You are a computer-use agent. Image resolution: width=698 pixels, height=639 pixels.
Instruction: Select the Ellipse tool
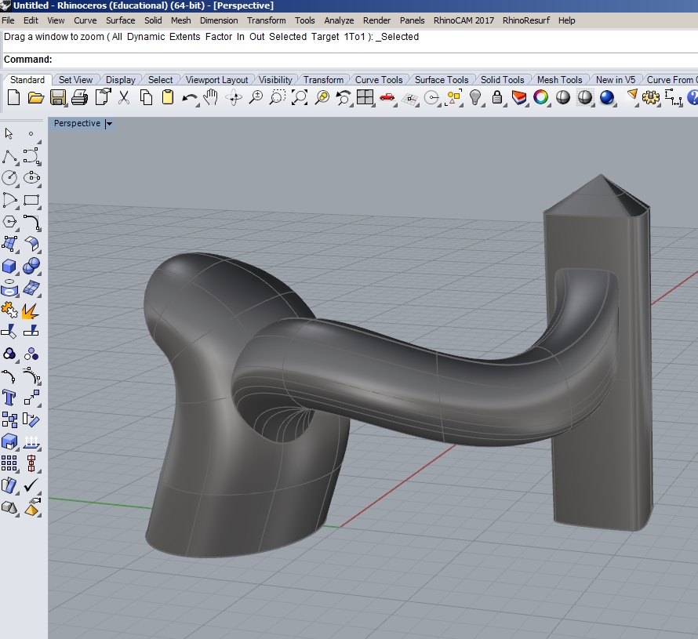pyautogui.click(x=31, y=178)
